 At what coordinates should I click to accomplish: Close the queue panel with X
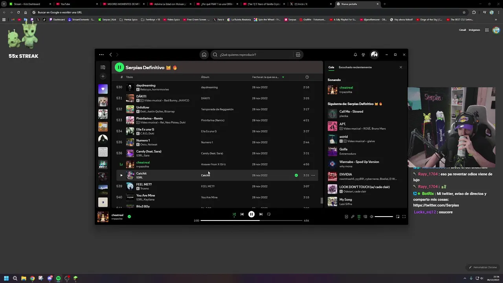coord(401,67)
